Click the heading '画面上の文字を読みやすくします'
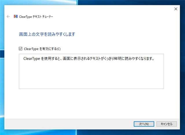The width and height of the screenshot is (185, 135). click(x=47, y=34)
